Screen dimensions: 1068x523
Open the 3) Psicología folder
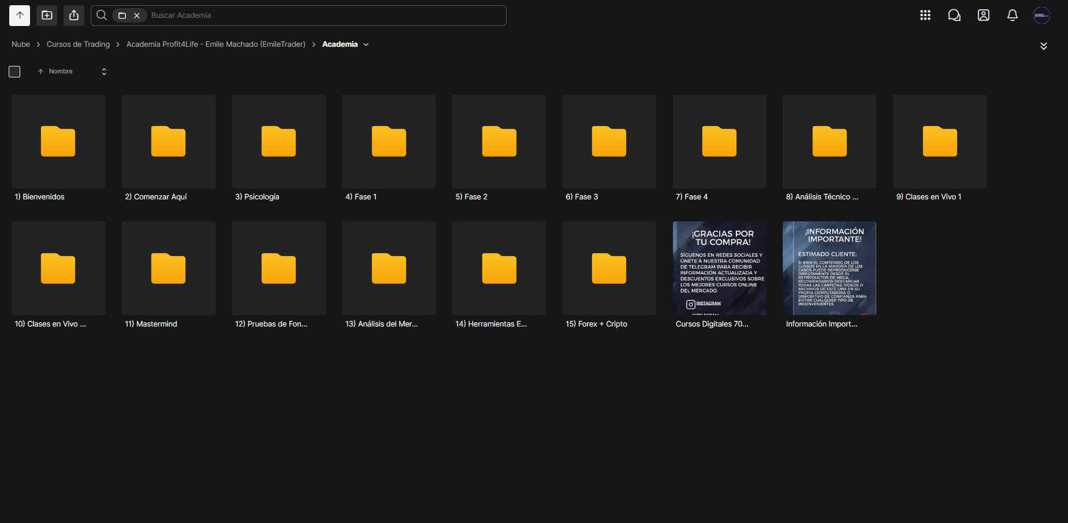point(279,149)
